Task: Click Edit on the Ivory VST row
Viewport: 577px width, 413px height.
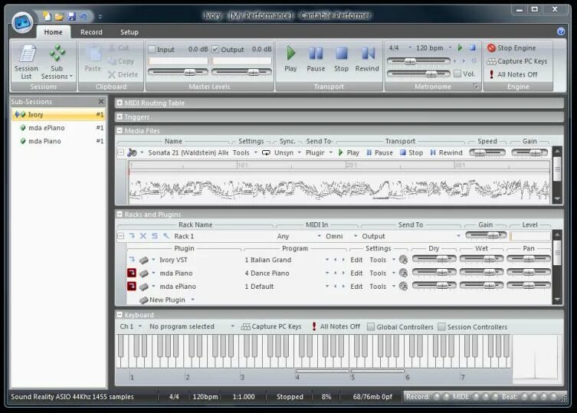Action: [x=356, y=260]
